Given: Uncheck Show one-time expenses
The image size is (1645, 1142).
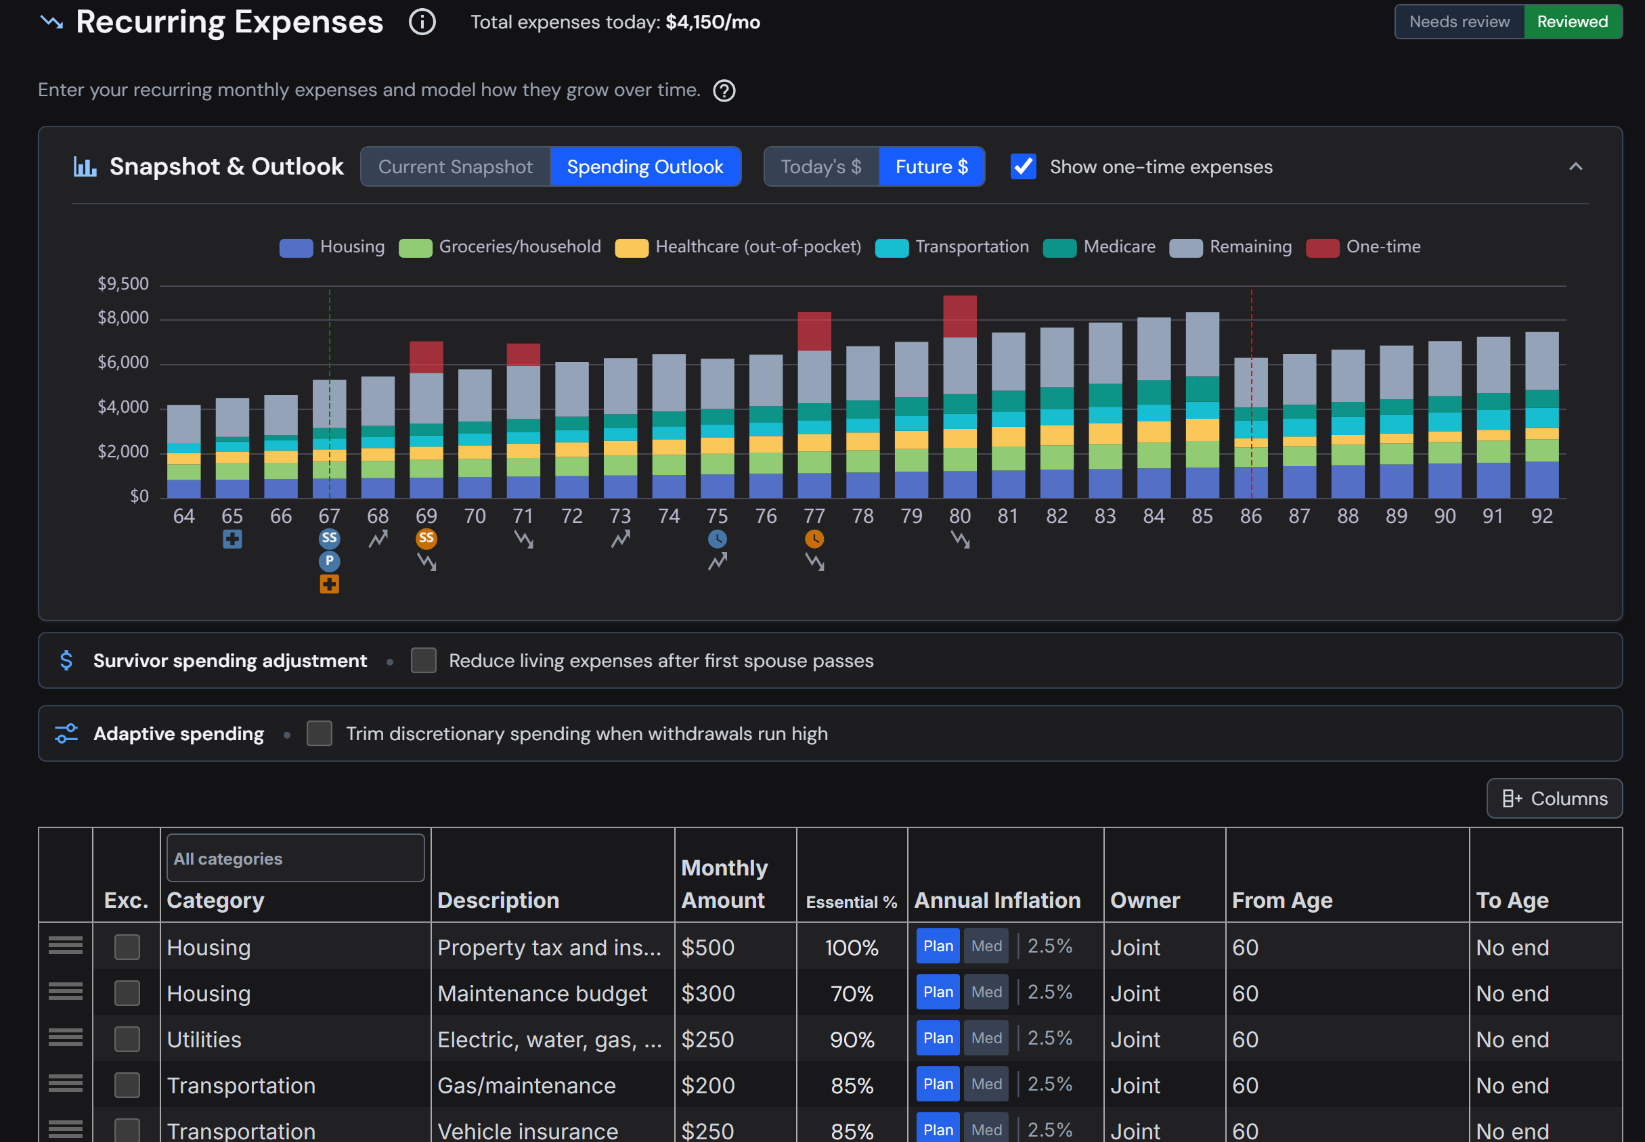Looking at the screenshot, I should 1023,166.
